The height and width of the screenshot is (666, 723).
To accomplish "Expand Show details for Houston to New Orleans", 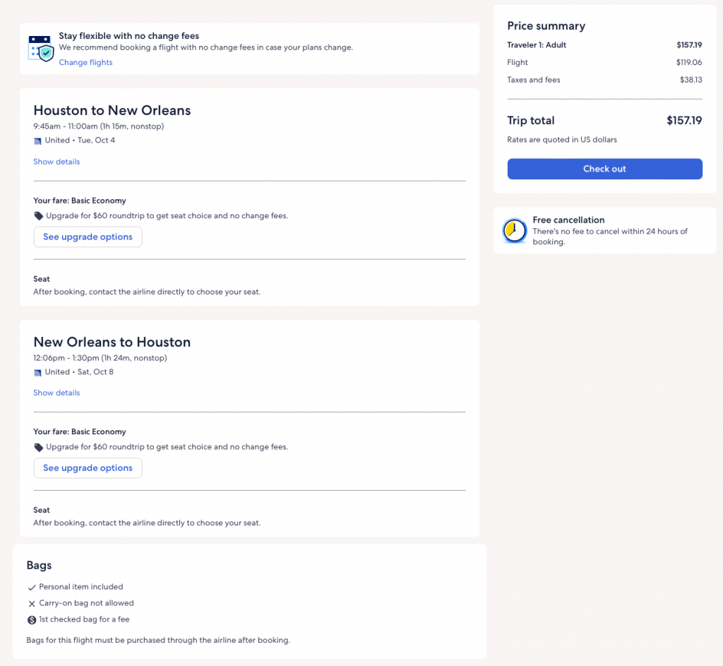I will (x=56, y=162).
